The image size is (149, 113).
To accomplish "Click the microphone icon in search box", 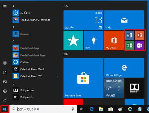I will [73, 109].
